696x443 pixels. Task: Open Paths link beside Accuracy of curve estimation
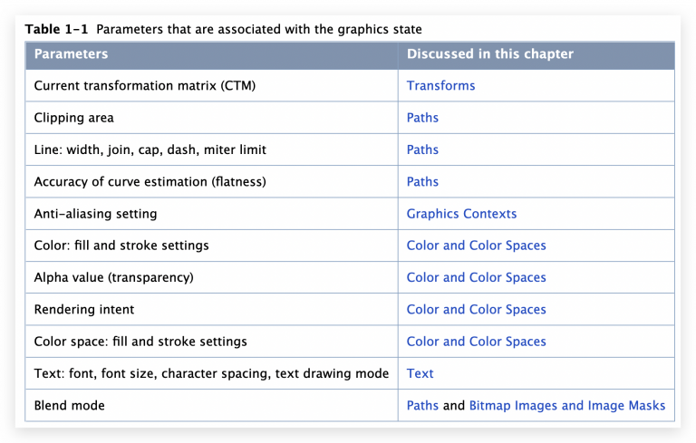pos(422,181)
